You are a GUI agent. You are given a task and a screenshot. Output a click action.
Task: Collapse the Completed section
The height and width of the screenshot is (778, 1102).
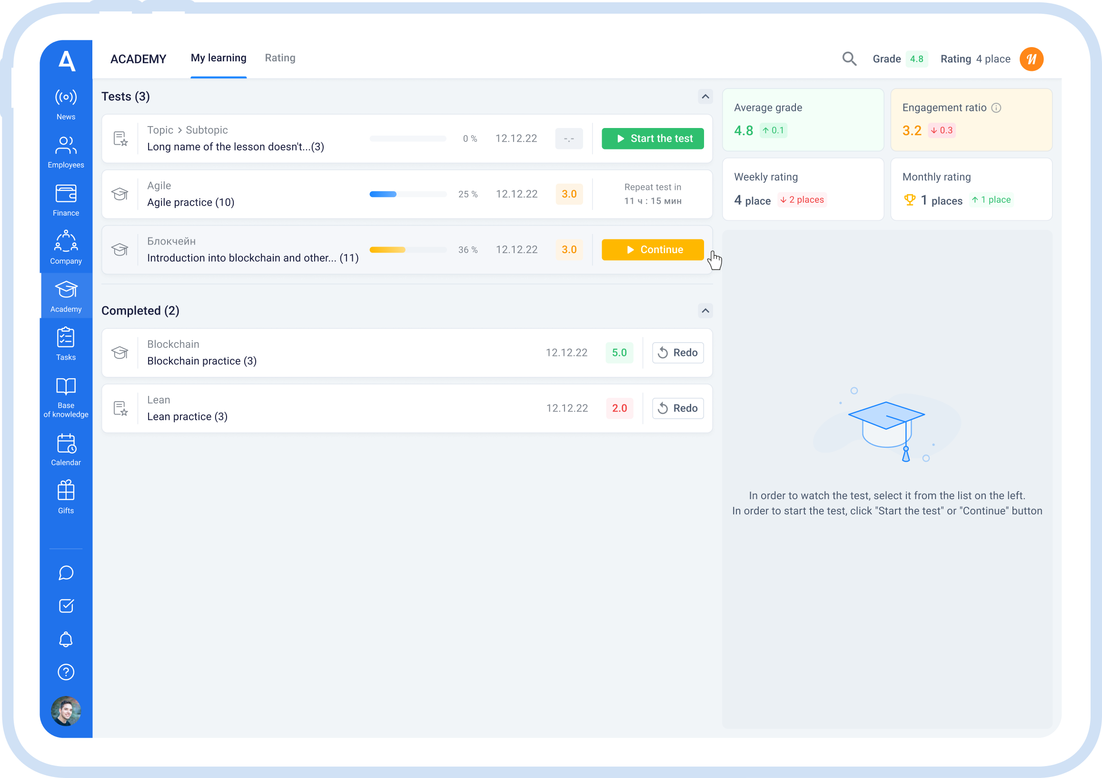(x=705, y=311)
